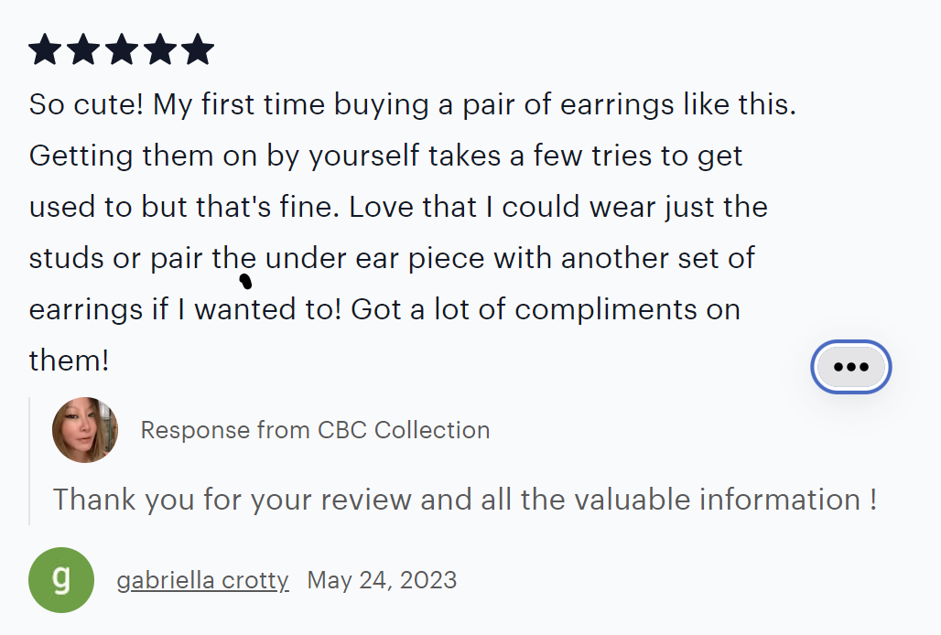This screenshot has height=635, width=941.
Task: Click the word "earrings" in the first line
Action: [617, 105]
